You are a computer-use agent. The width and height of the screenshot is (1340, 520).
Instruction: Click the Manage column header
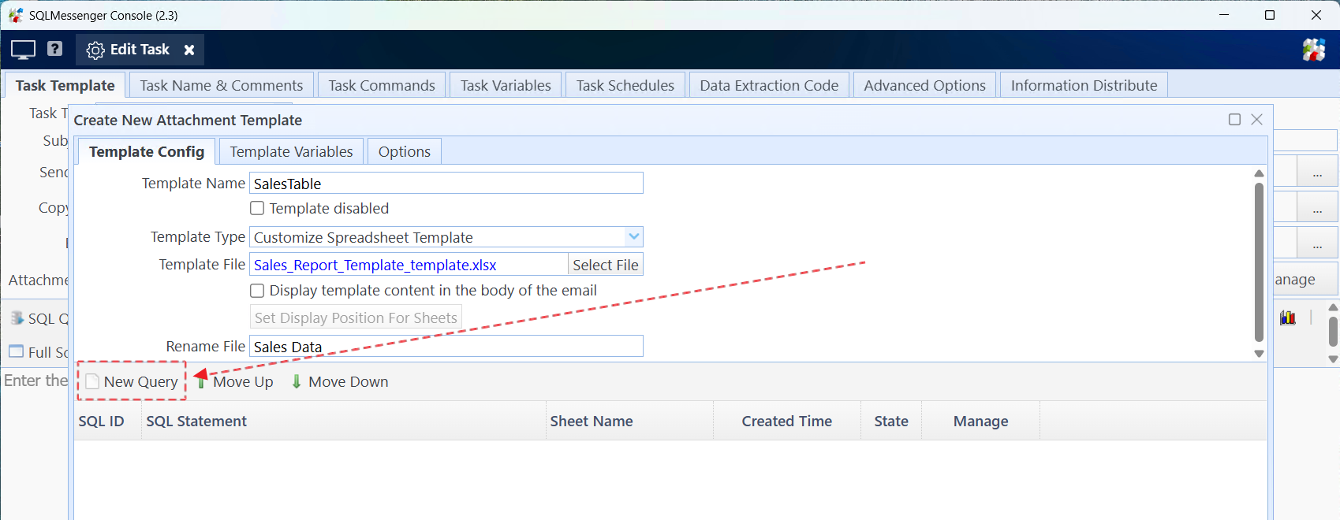[980, 421]
